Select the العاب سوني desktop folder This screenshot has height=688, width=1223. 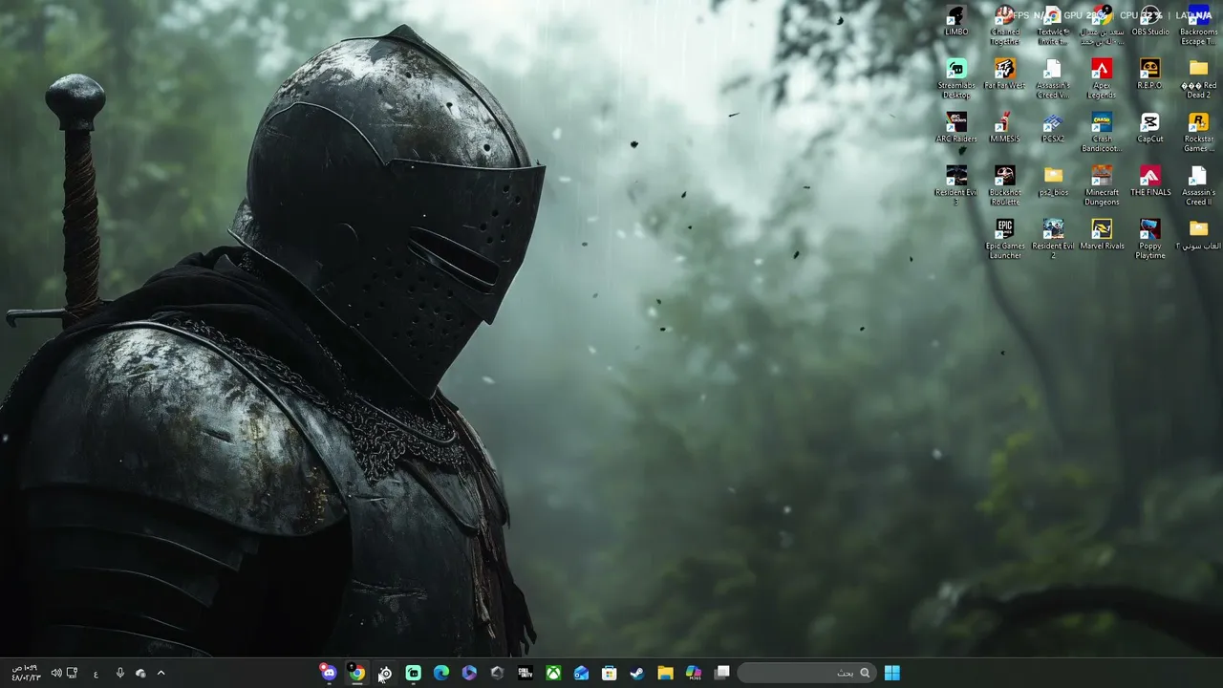coord(1198,236)
